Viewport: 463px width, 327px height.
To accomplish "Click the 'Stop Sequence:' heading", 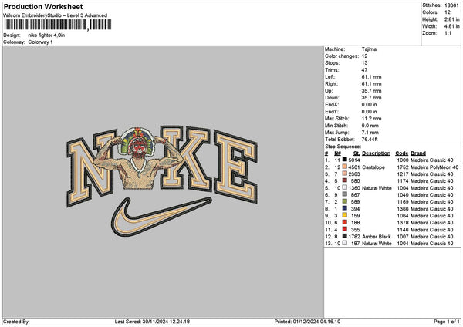I will click(x=343, y=147).
